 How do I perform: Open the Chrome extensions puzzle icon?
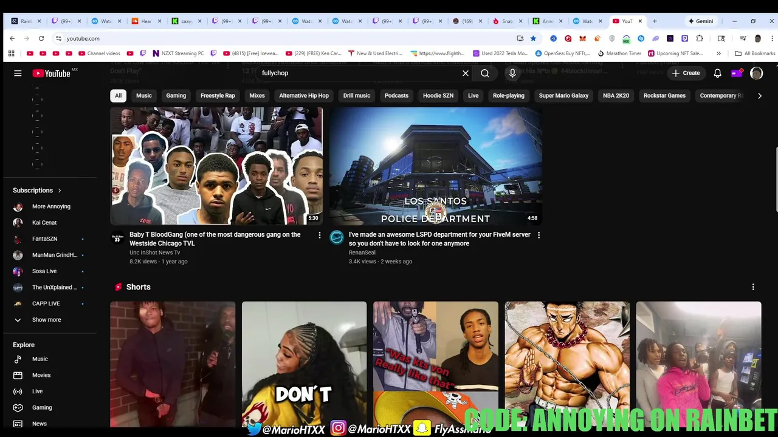[x=700, y=38]
